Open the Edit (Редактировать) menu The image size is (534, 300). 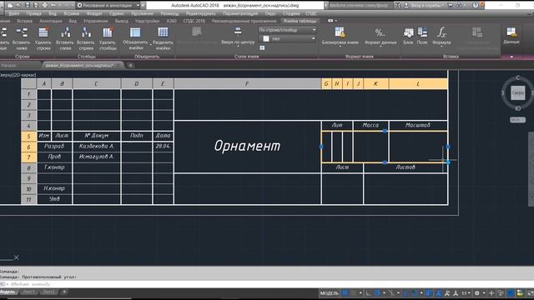[201, 13]
